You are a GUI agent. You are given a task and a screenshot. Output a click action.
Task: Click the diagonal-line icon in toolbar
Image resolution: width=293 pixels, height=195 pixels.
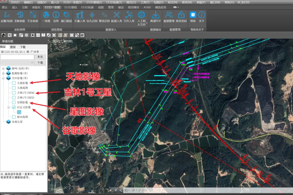49,35
